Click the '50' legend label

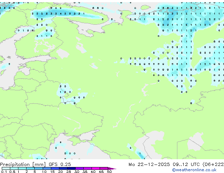coord(109,172)
